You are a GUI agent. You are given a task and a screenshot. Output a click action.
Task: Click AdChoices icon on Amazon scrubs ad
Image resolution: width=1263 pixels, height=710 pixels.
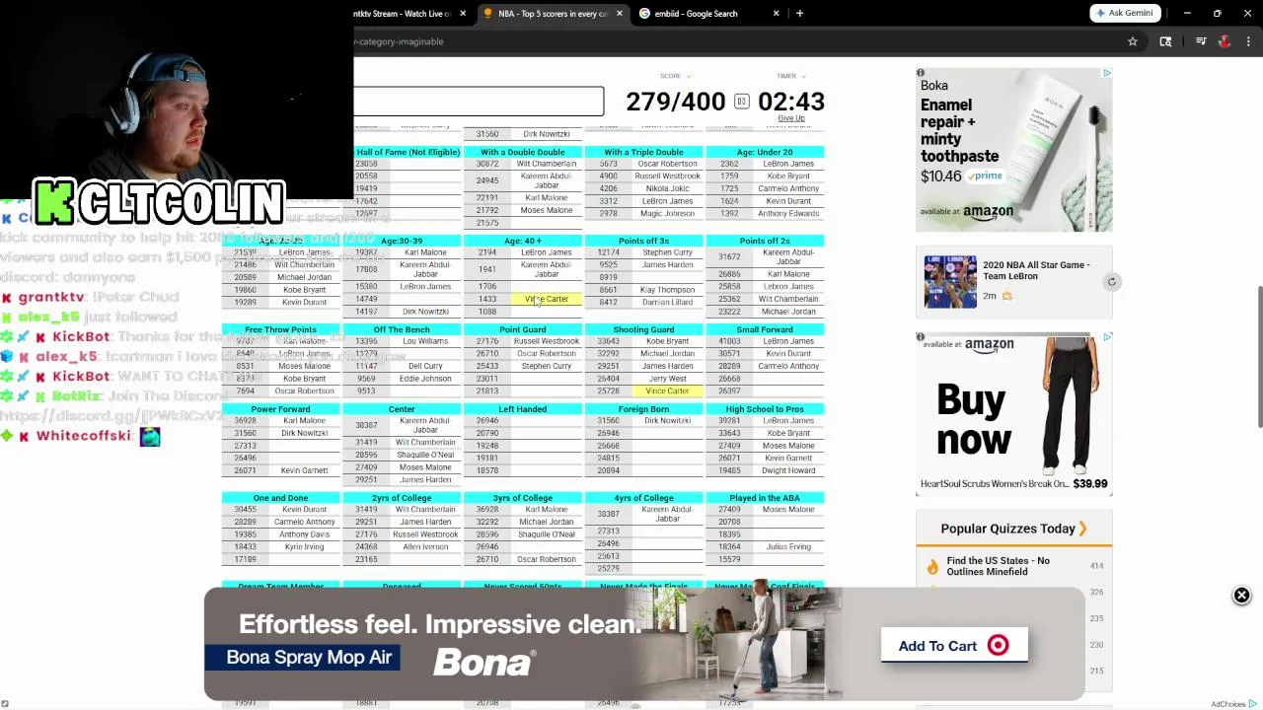[x=1107, y=337]
